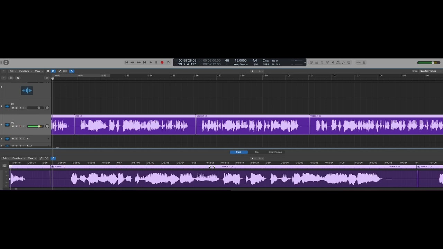
Task: Open the Functions menu in tracks area
Action: pos(26,71)
